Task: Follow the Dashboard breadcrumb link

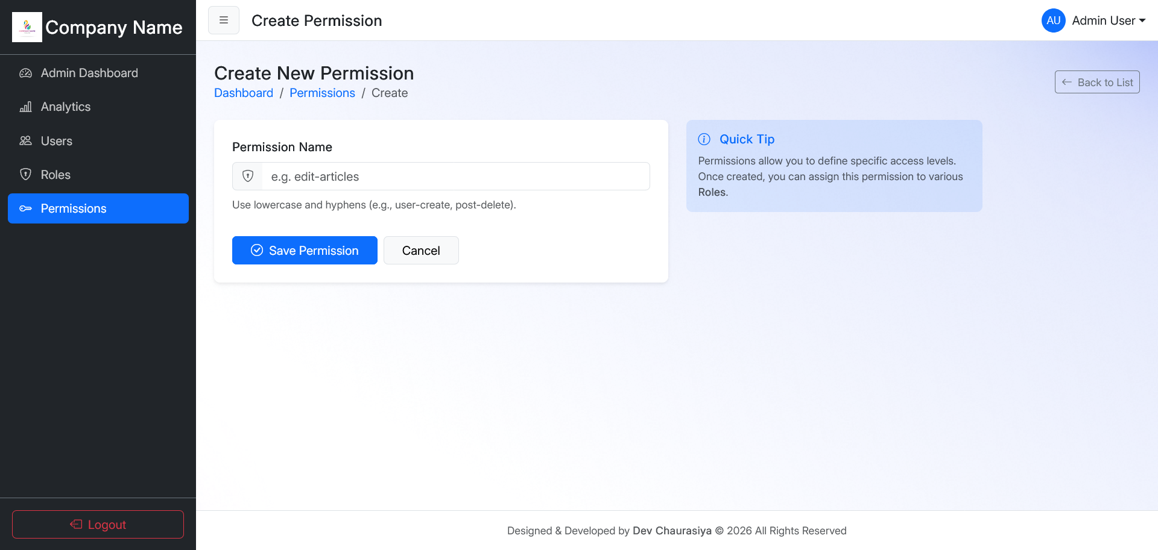Action: click(x=244, y=93)
